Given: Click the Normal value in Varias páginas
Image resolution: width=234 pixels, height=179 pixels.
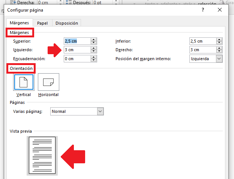Looking at the screenshot, I should point(58,111).
